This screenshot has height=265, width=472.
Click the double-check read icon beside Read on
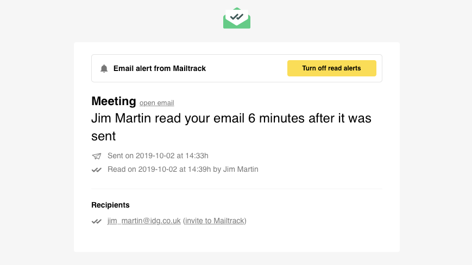point(97,170)
